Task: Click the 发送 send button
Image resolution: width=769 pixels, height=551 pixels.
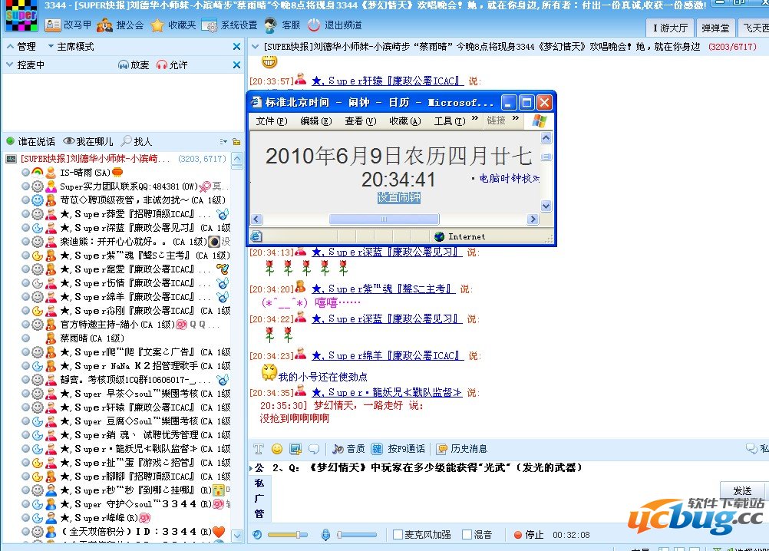Action: [743, 490]
